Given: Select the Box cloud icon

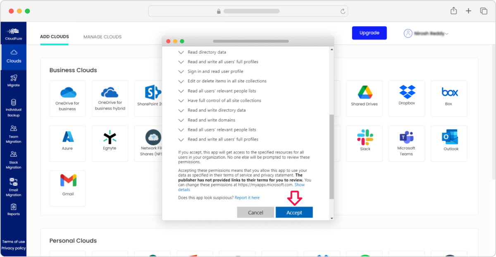Looking at the screenshot, I should tap(449, 98).
